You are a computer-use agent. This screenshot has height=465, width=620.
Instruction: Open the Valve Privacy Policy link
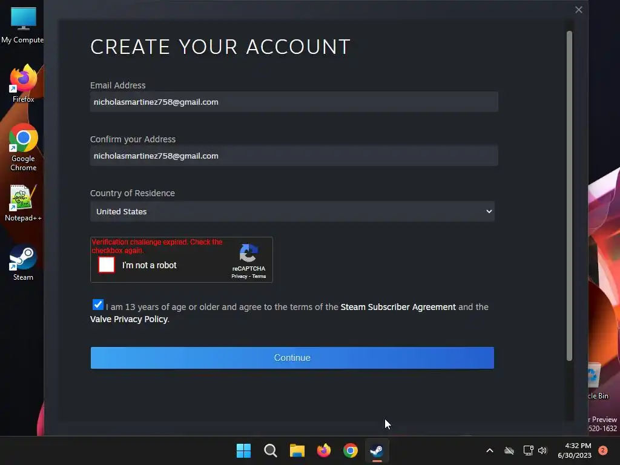pyautogui.click(x=129, y=319)
